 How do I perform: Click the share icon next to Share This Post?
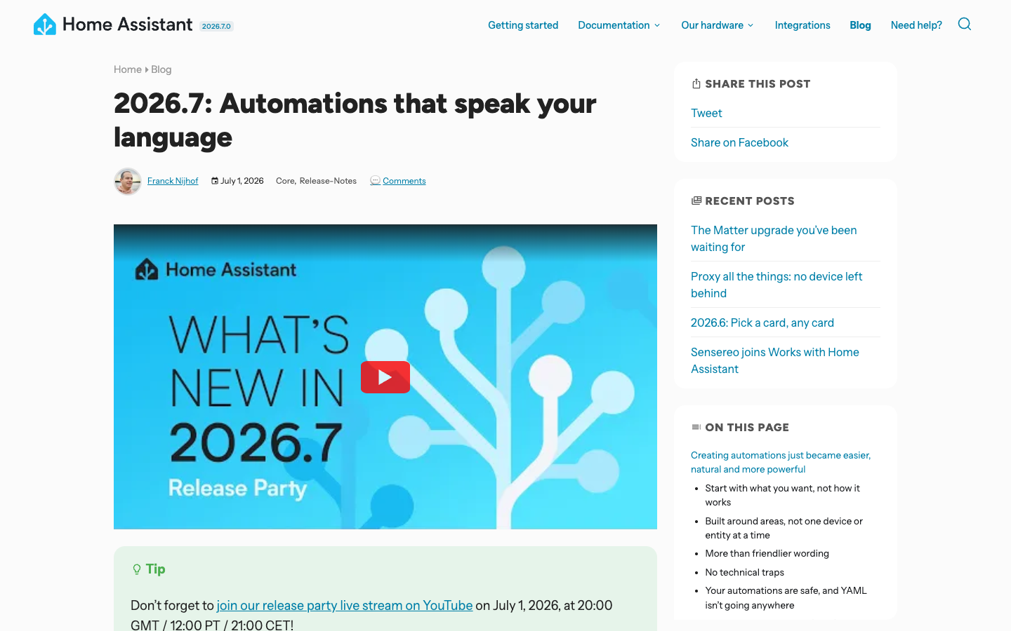tap(696, 83)
